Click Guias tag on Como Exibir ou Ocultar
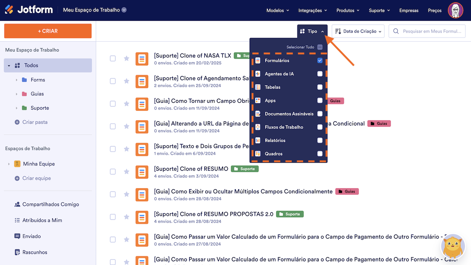The height and width of the screenshot is (265, 471). [347, 191]
